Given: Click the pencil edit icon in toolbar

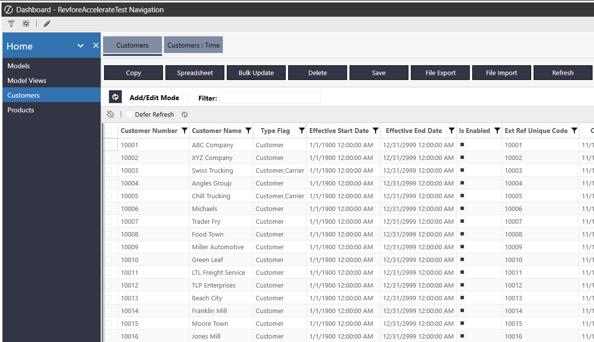Looking at the screenshot, I should point(47,24).
